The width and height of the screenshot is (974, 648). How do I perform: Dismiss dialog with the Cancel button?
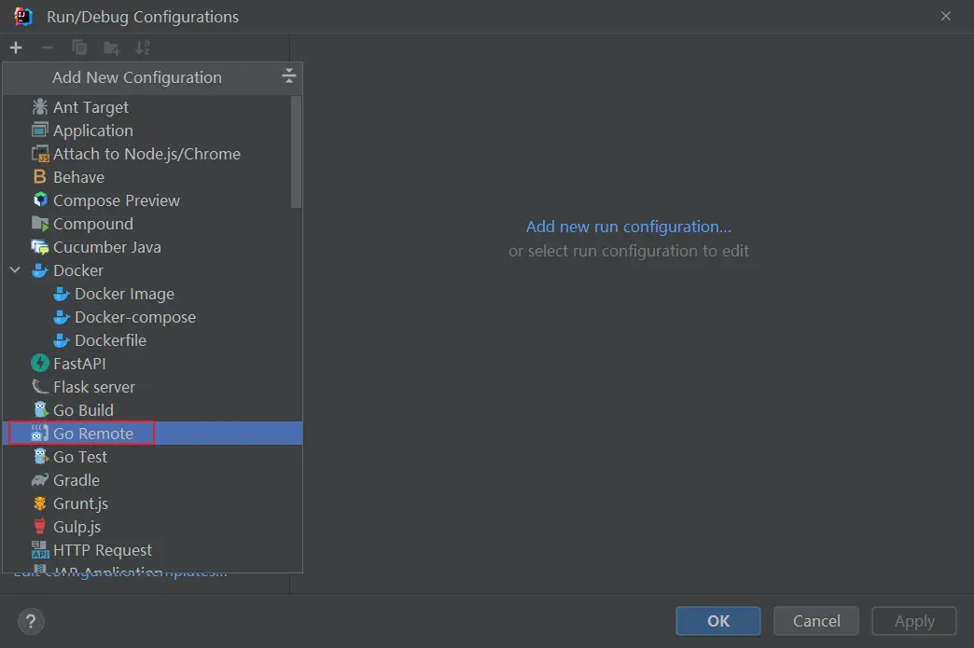[816, 621]
